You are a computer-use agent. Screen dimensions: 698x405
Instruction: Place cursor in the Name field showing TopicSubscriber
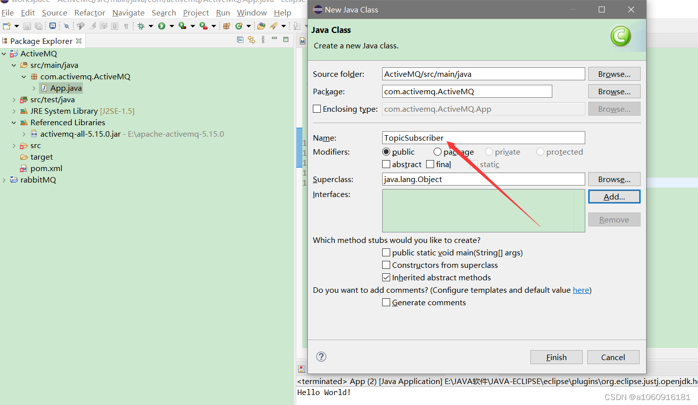coord(483,138)
